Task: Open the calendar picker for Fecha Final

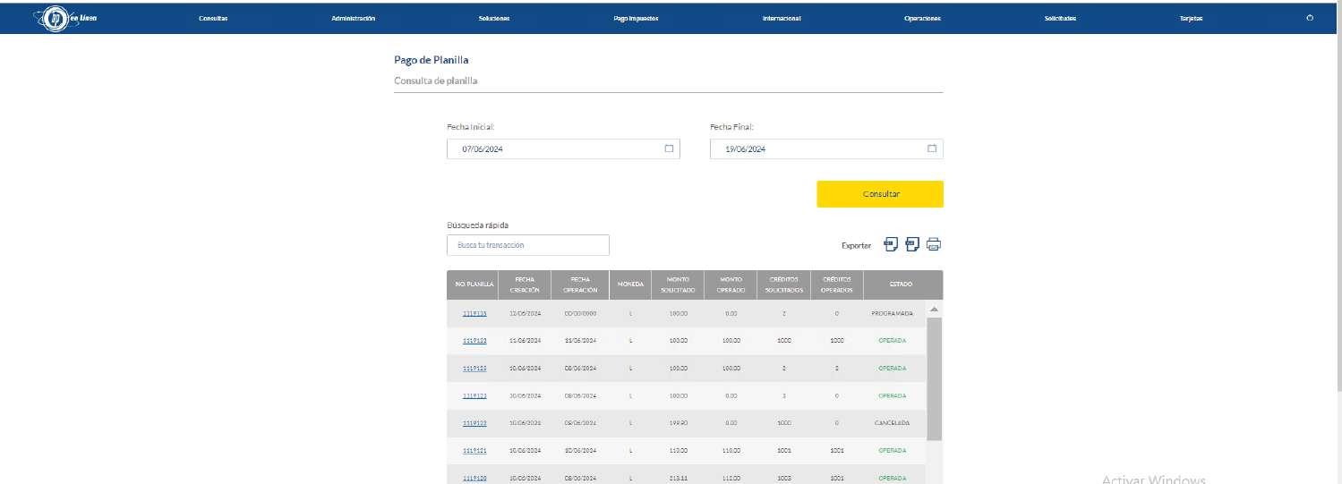Action: (932, 149)
